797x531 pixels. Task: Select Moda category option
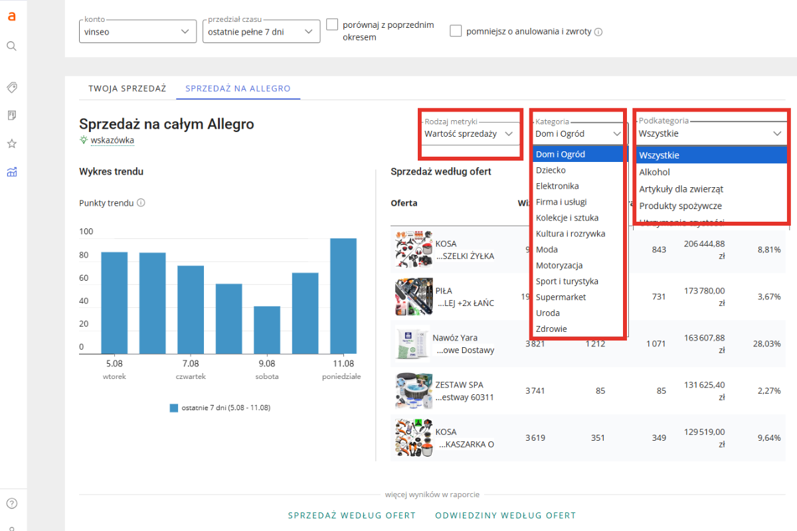(578, 250)
